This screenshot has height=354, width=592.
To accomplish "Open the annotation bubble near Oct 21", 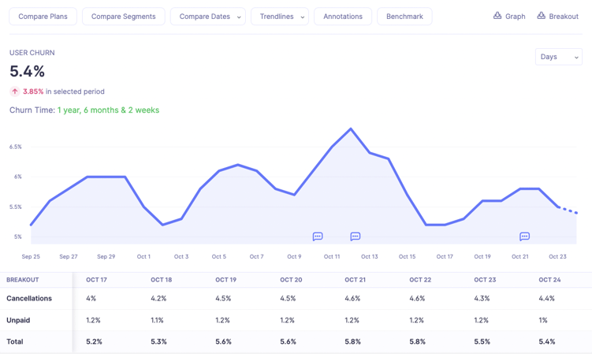I will 524,237.
